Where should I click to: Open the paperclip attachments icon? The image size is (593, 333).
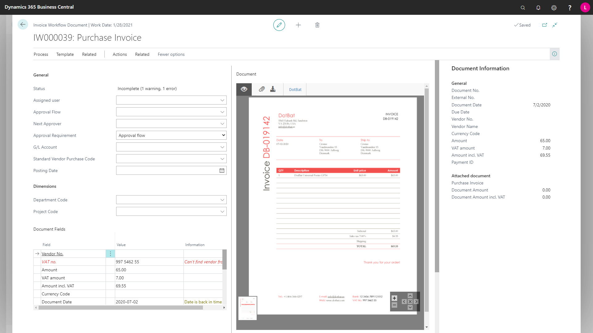click(261, 89)
